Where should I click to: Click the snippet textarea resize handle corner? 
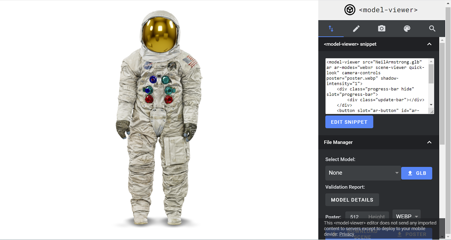pos(432,111)
